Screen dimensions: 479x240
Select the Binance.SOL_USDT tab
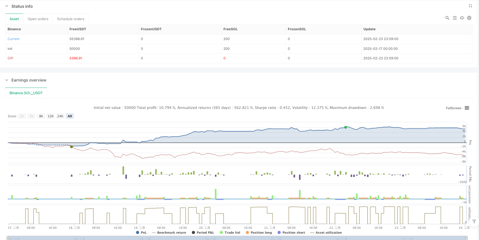26,93
